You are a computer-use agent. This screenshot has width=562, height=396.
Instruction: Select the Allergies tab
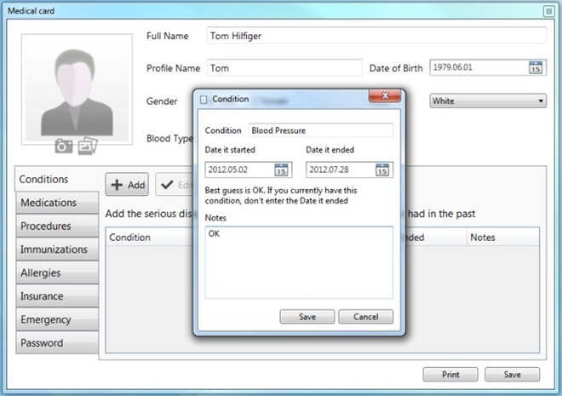(57, 273)
